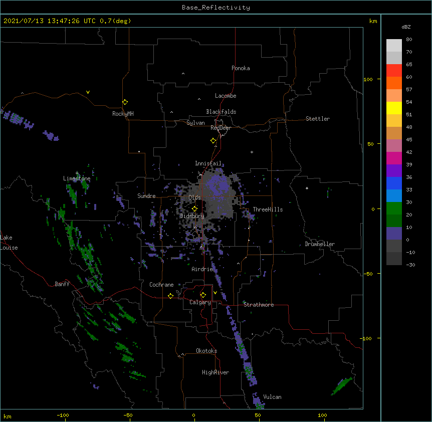Click the 100 km vertical axis tick label

pos(368,79)
